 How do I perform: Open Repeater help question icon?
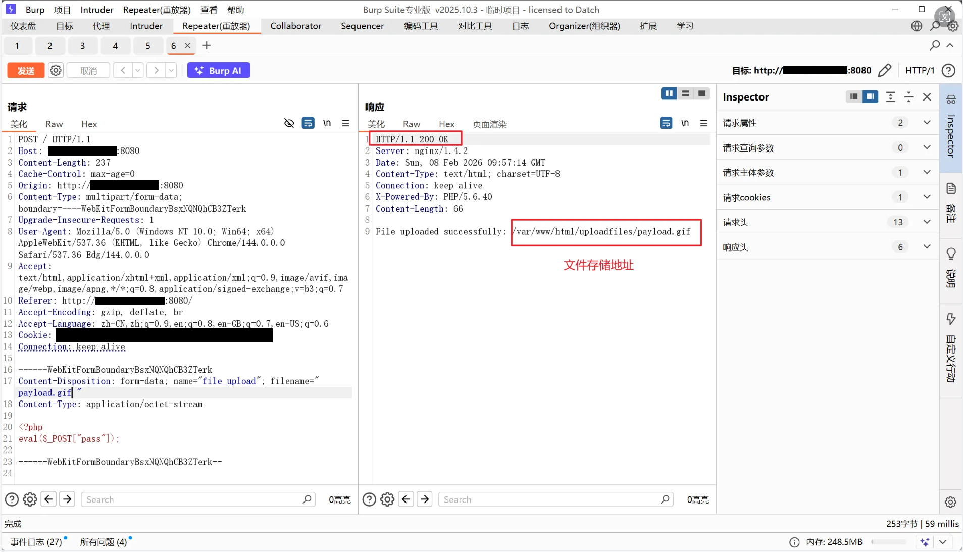click(x=949, y=70)
